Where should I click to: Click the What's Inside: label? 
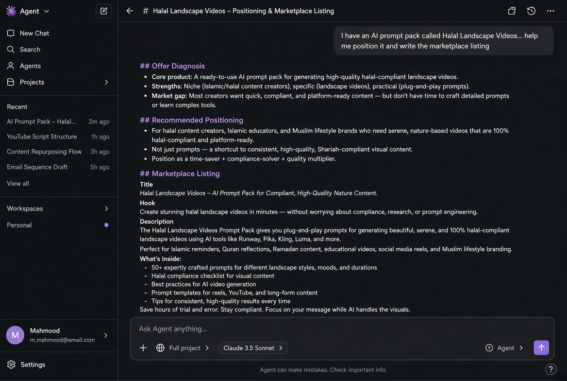pyautogui.click(x=161, y=259)
